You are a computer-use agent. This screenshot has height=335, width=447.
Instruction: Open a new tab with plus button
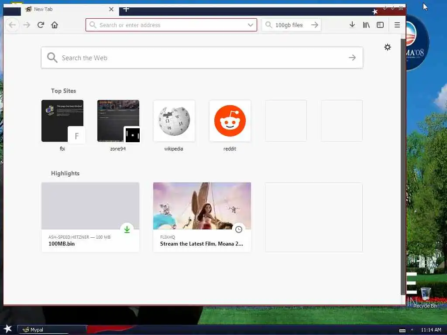126,10
